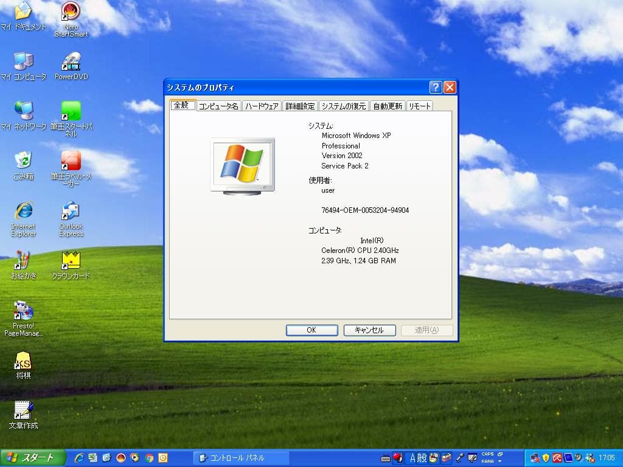
Task: Open the KANA dropdown on the language bar
Action: coord(500,462)
